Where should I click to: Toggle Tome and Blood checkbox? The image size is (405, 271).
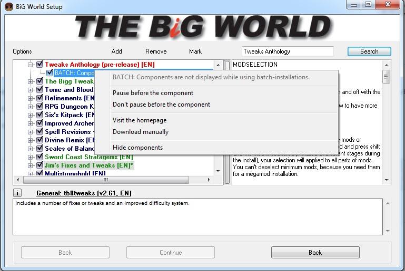tap(39, 89)
